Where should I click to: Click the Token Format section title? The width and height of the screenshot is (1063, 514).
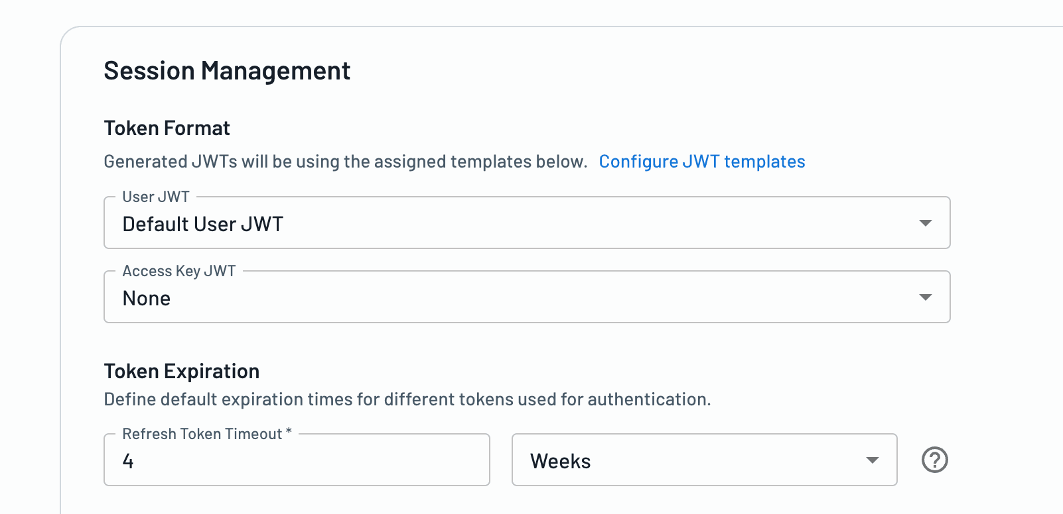coord(167,128)
